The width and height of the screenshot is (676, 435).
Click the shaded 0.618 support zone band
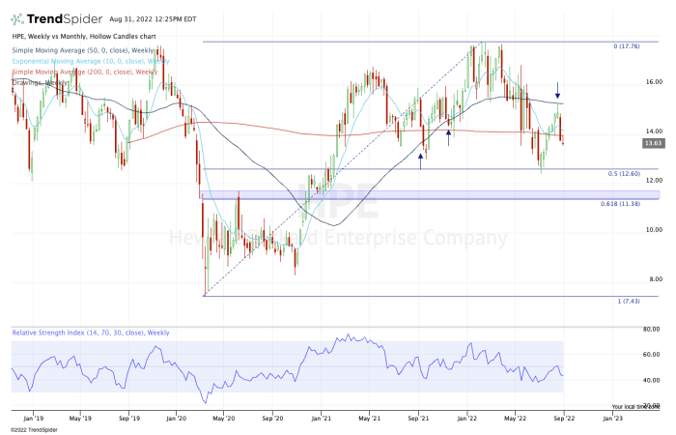pyautogui.click(x=431, y=195)
